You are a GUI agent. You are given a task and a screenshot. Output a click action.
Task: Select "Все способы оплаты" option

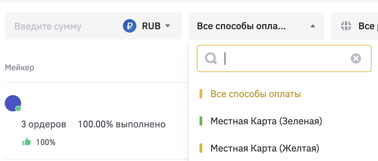tap(256, 94)
